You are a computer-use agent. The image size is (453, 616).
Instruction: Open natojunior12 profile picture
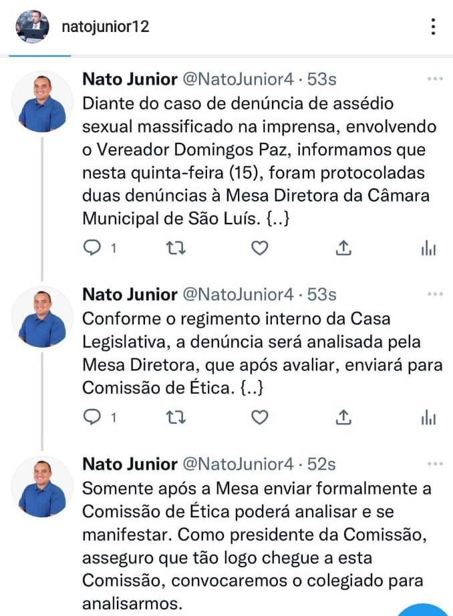pyautogui.click(x=32, y=26)
